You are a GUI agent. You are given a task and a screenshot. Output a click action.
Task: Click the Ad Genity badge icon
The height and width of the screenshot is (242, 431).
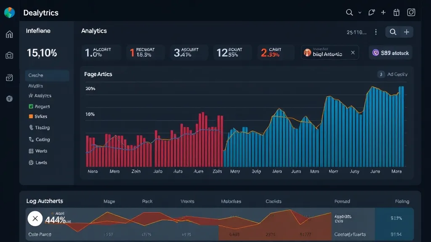(381, 74)
